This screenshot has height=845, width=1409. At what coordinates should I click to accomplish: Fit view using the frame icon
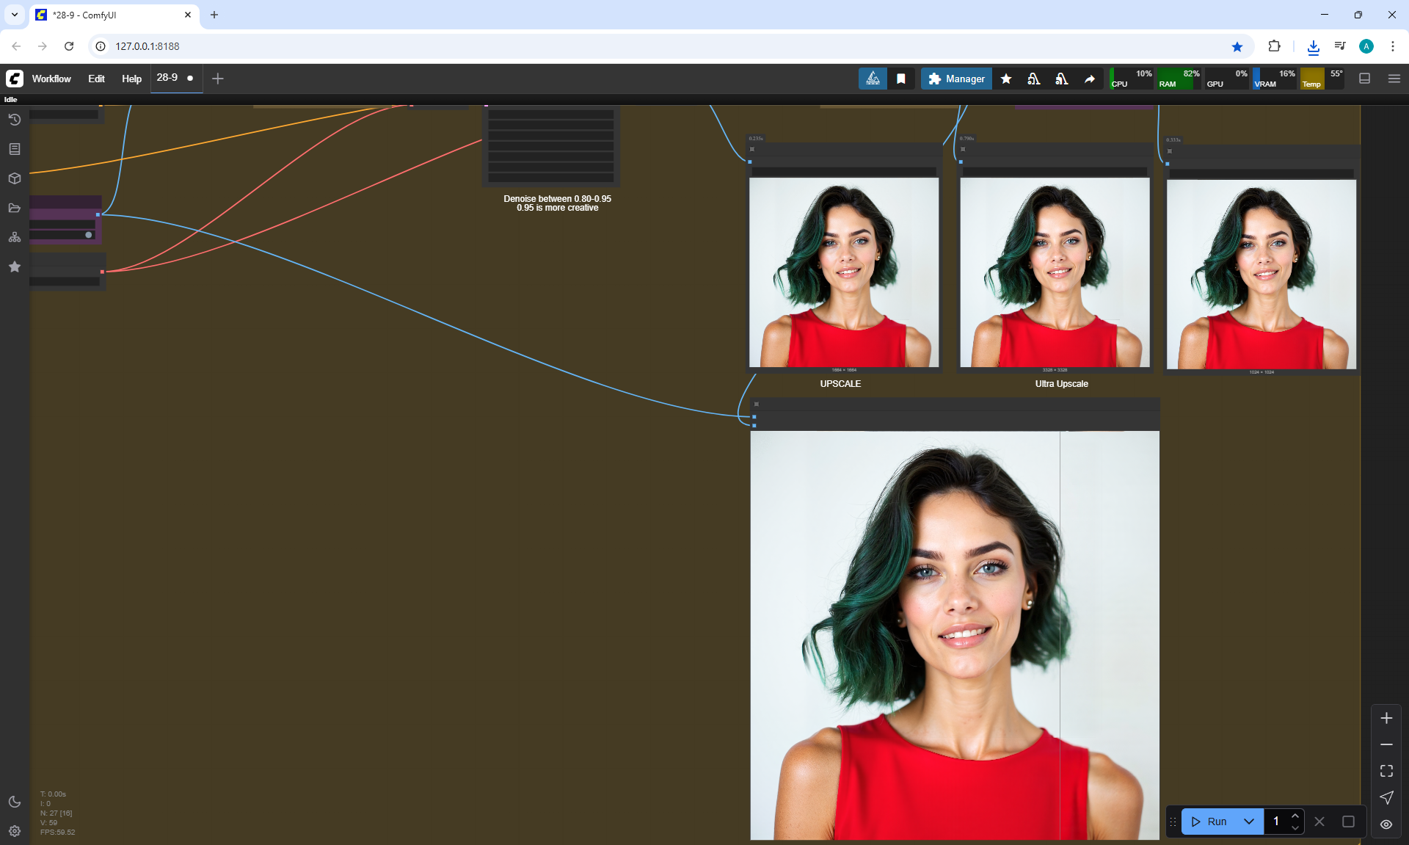coord(1386,771)
